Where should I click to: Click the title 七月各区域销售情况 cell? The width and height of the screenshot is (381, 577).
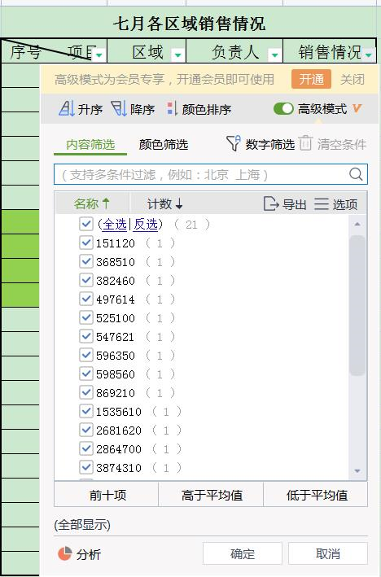pos(189,24)
